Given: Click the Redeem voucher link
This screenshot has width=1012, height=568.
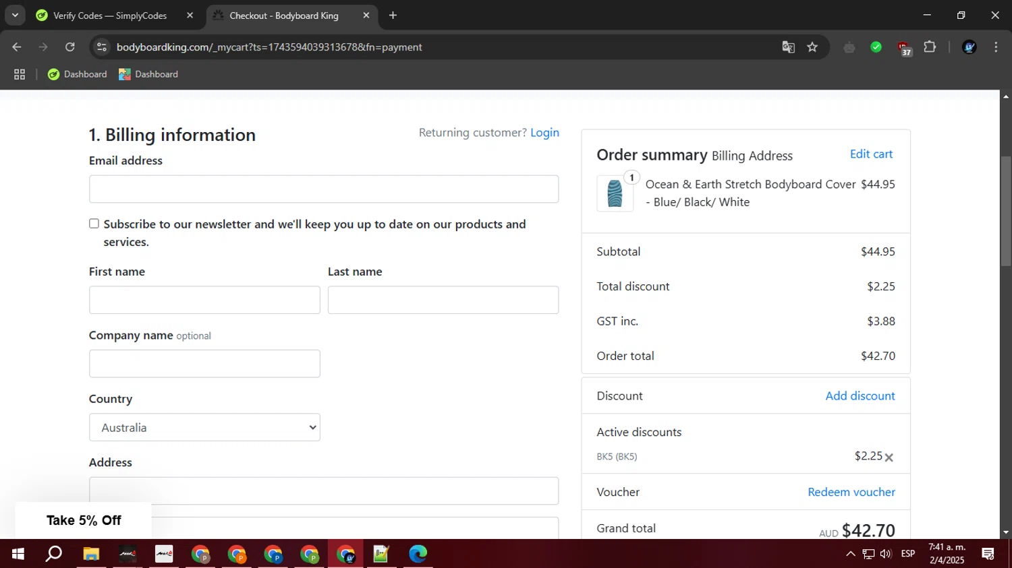Looking at the screenshot, I should point(851,493).
